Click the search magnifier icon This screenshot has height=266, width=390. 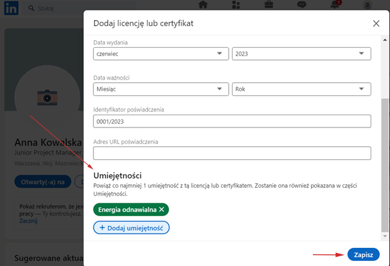pos(31,8)
